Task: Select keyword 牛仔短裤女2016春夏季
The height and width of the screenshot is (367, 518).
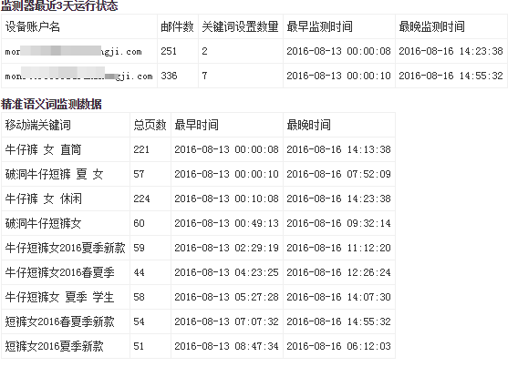Action: [x=60, y=272]
